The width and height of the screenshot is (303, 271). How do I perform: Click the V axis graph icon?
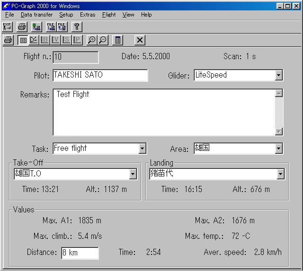pyautogui.click(x=55, y=40)
